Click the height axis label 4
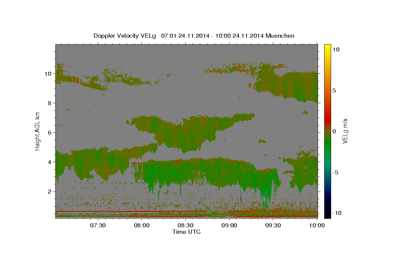 tap(49, 162)
